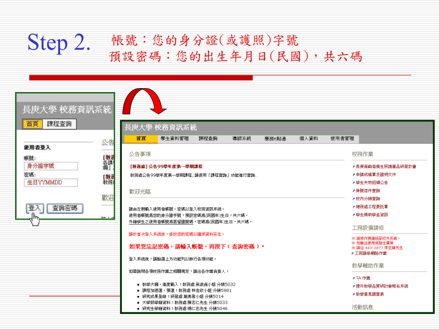
Task: Select the 首頁 tab in the large window
Action: pyautogui.click(x=141, y=139)
